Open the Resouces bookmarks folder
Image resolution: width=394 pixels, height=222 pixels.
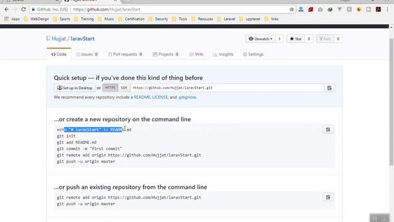203,19
